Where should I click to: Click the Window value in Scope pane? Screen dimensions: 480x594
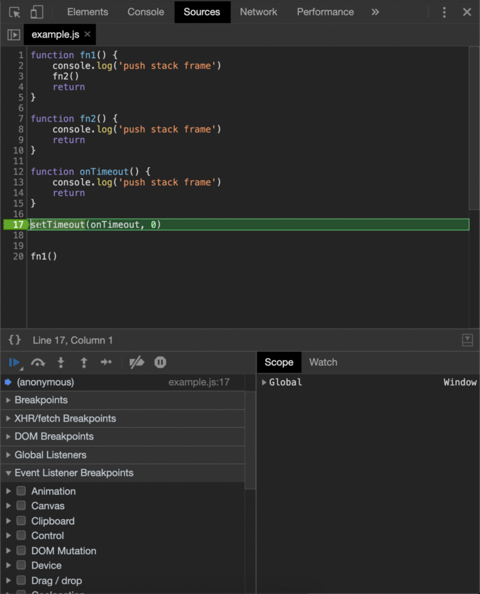coord(460,382)
